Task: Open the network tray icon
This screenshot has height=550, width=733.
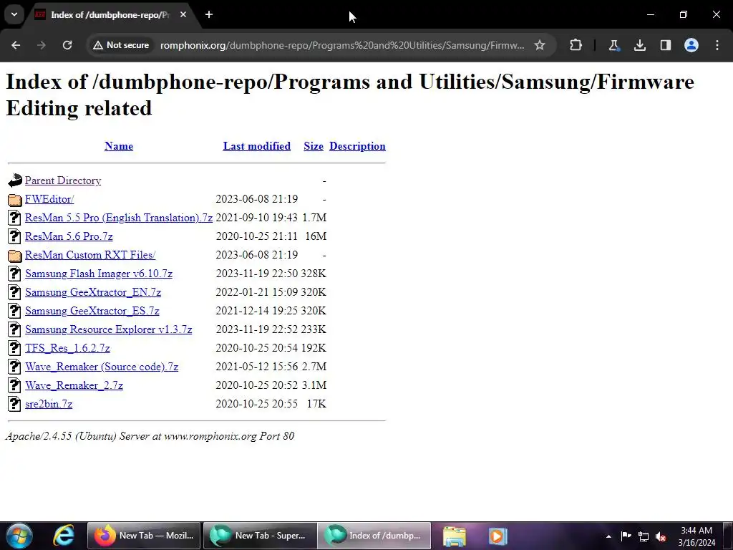Action: click(644, 536)
